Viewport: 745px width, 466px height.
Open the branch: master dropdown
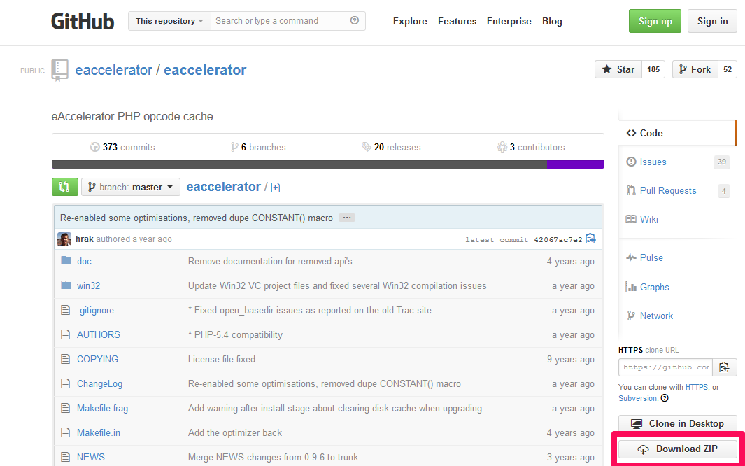coord(131,187)
